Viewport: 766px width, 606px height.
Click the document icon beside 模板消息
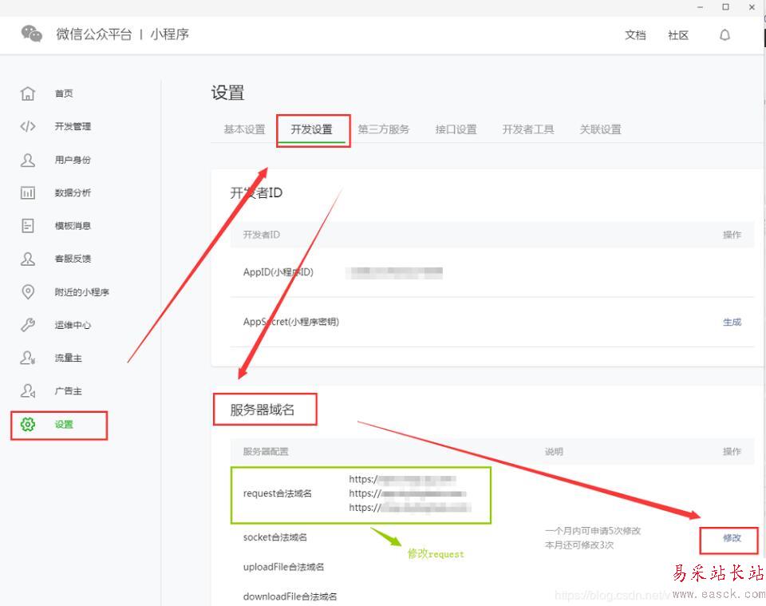coord(28,226)
